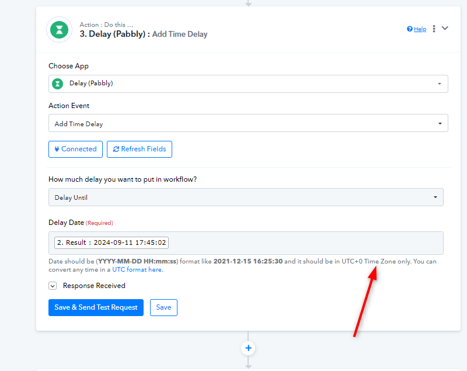Image resolution: width=467 pixels, height=371 pixels.
Task: Click the Connected button
Action: coord(76,149)
